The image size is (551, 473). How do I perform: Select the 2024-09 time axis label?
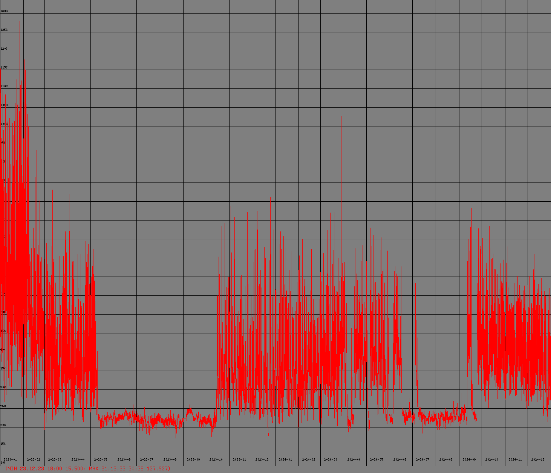coord(469,459)
